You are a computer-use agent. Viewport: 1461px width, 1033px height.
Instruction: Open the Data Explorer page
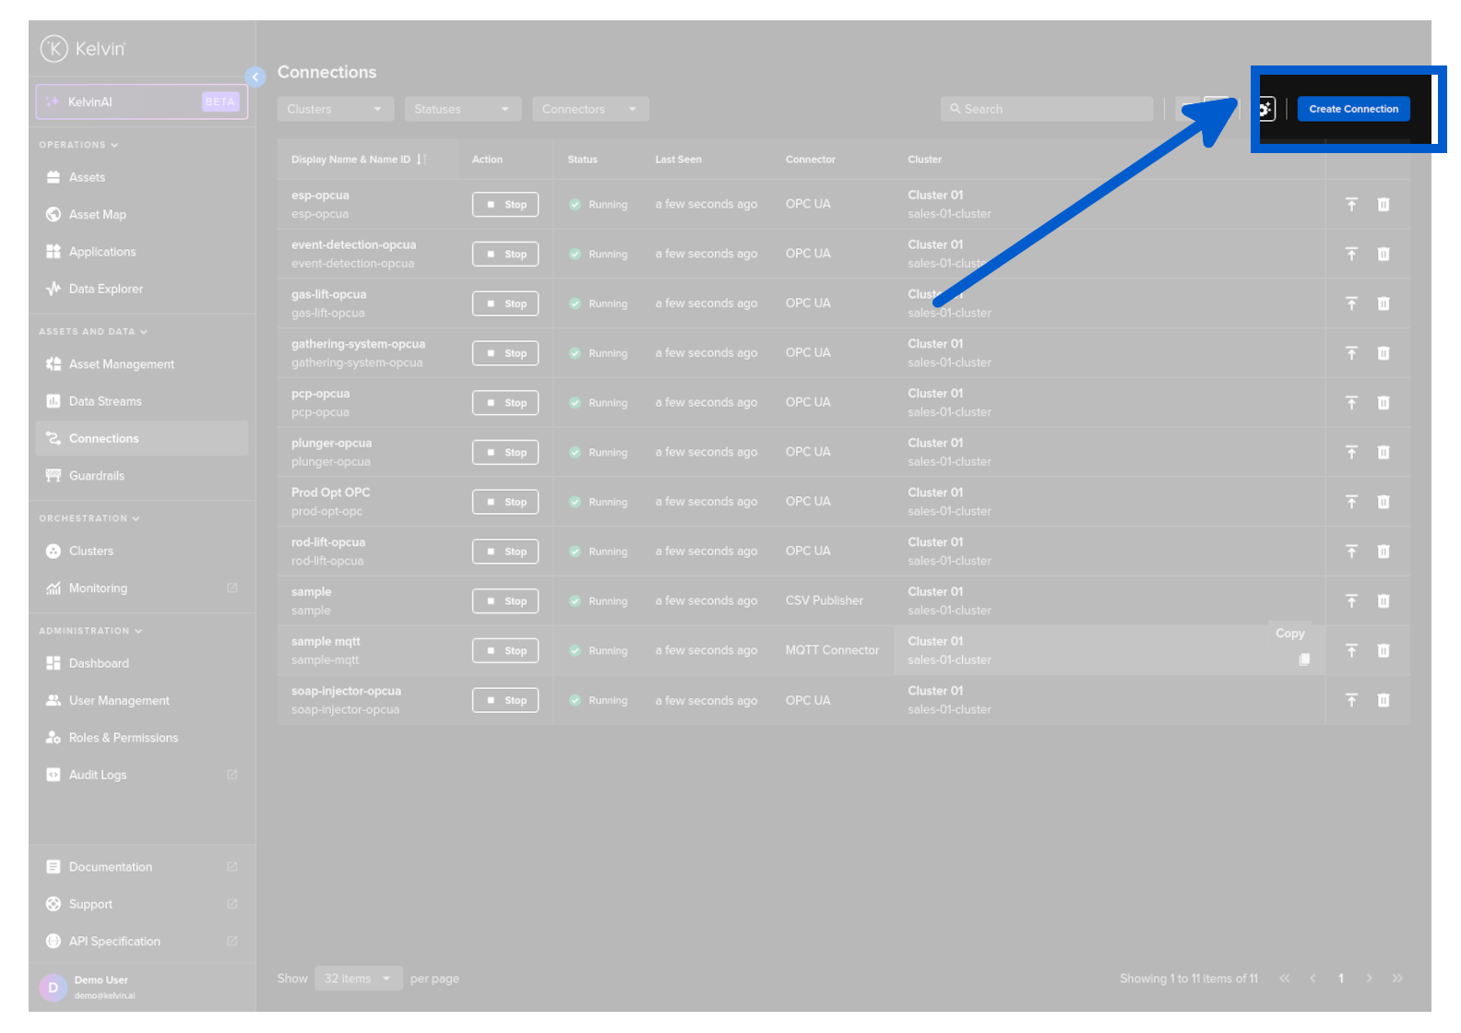click(x=105, y=289)
